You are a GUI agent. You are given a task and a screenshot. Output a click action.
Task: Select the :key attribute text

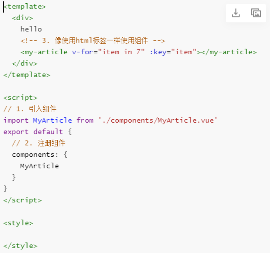tap(158, 52)
